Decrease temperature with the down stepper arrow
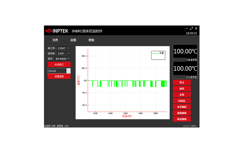 click(68, 72)
